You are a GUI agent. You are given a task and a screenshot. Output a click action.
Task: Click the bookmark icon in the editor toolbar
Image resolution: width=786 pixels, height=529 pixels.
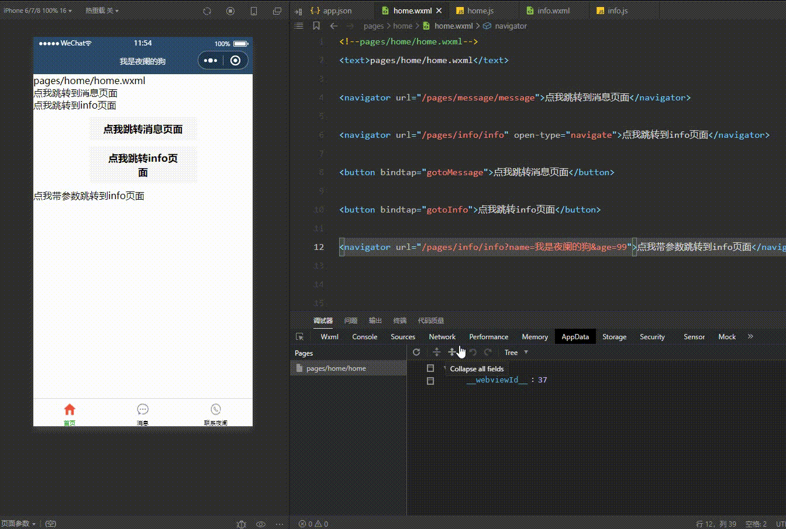(316, 26)
